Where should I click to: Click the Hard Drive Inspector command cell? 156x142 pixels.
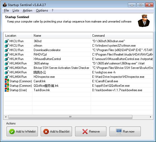pos(118,77)
